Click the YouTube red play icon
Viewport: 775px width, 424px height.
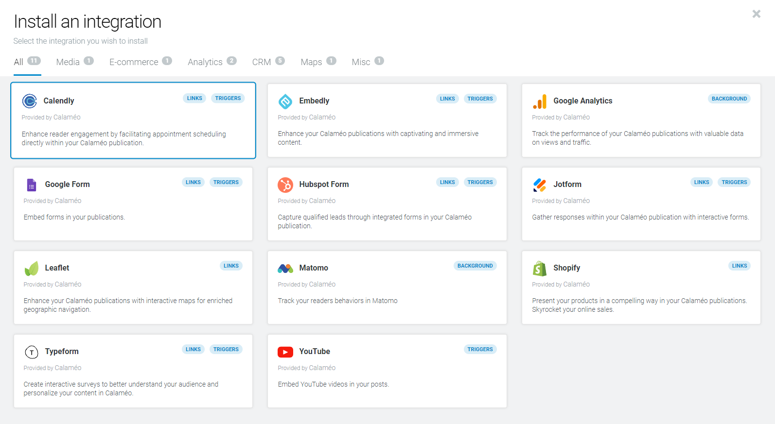(x=285, y=352)
